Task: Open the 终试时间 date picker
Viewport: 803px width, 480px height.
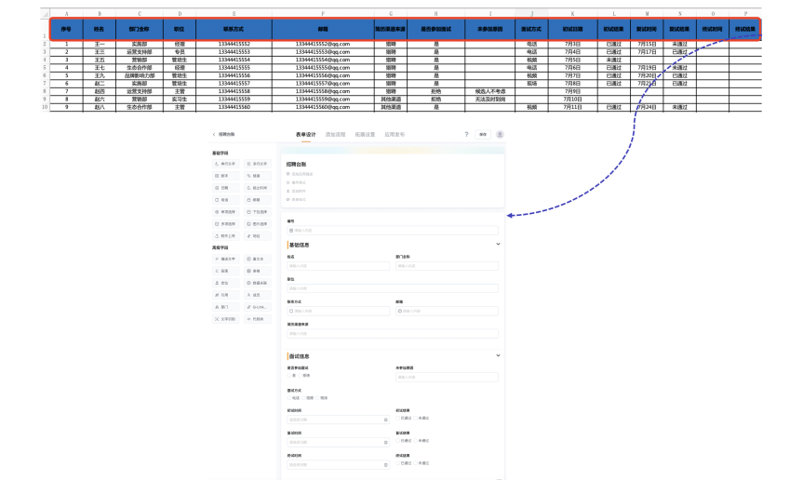Action: pyautogui.click(x=338, y=464)
